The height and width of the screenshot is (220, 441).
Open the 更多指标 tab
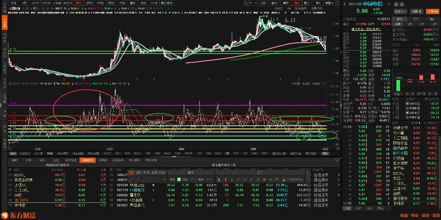310,154
